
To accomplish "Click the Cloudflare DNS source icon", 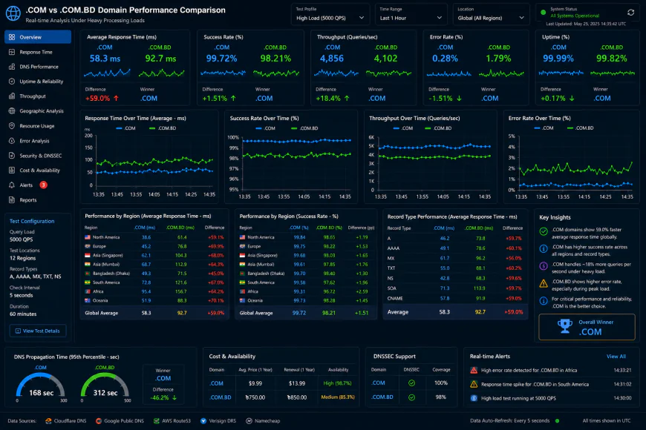I will 48,420.
